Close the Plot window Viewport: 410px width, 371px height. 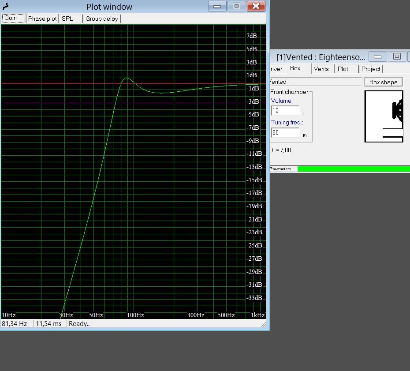[x=256, y=6]
